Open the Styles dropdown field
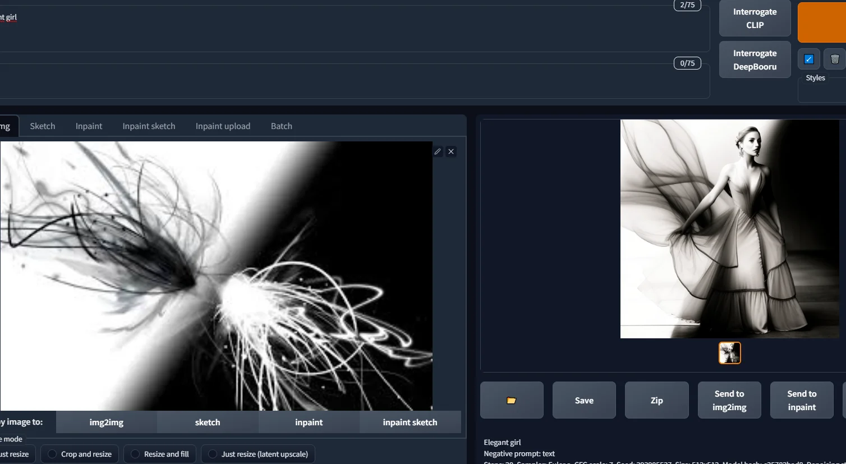 [x=822, y=90]
